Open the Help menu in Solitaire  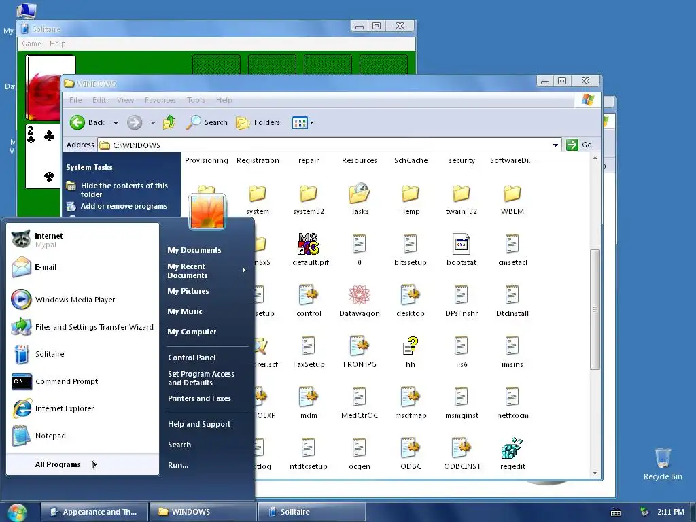(x=57, y=43)
